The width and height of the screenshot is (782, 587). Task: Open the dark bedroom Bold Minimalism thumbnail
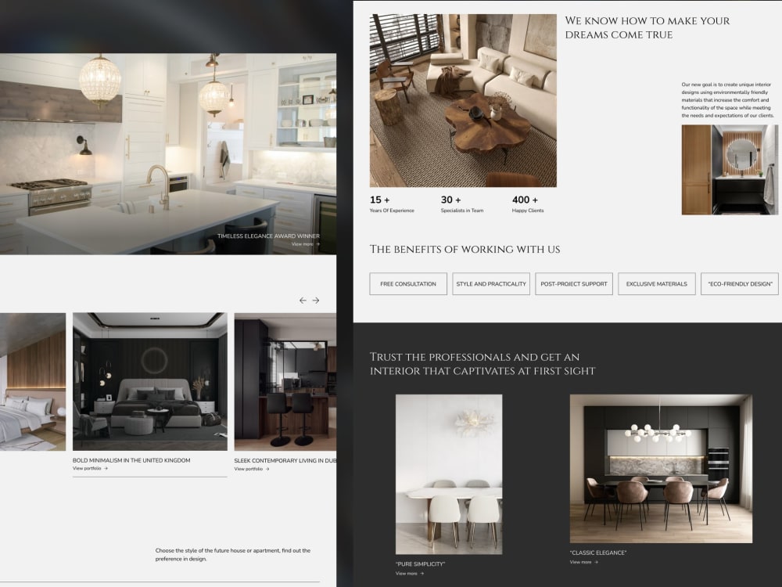(x=150, y=381)
